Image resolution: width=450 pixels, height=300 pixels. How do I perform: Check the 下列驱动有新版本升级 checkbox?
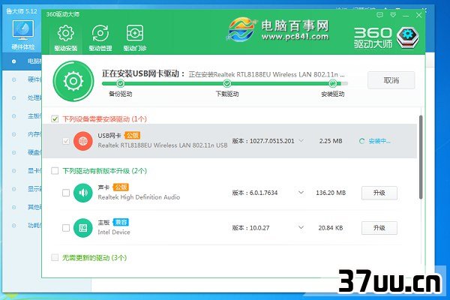point(55,171)
